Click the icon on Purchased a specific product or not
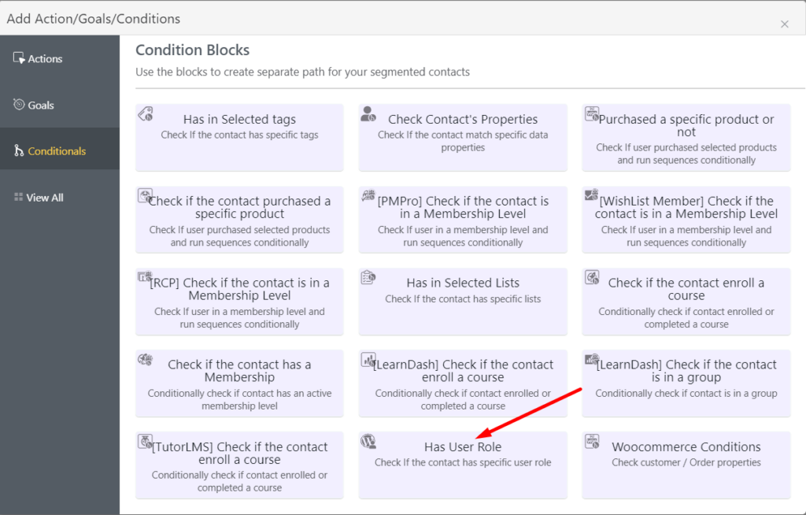The image size is (806, 515). point(592,113)
